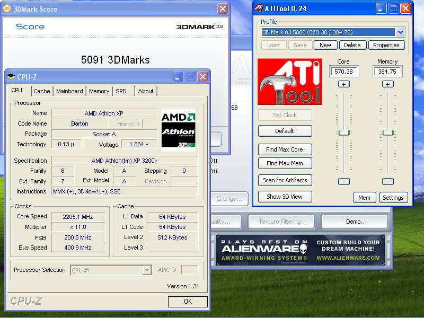Click the Memory clock value field 384.75
424x318 pixels.
tap(387, 72)
